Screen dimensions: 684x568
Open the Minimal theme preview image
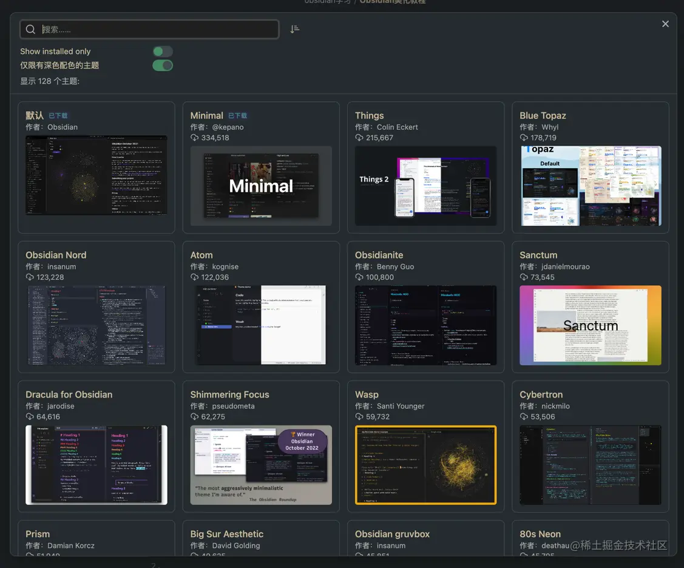pos(261,186)
